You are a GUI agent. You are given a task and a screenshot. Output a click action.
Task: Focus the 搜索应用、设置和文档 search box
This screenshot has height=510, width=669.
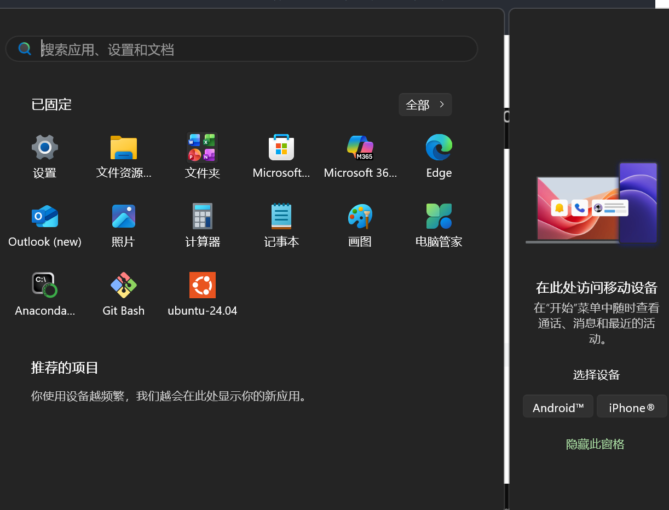241,49
